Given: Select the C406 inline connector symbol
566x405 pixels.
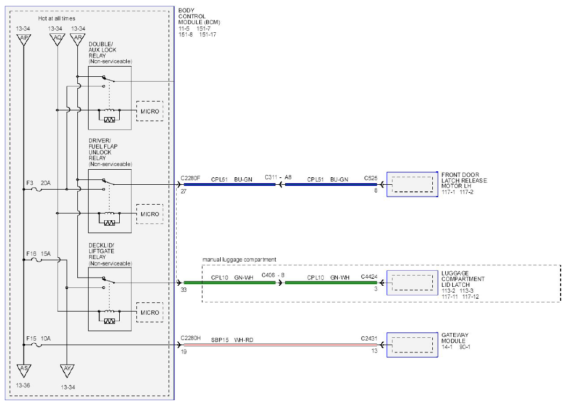Looking at the screenshot, I should coord(280,283).
